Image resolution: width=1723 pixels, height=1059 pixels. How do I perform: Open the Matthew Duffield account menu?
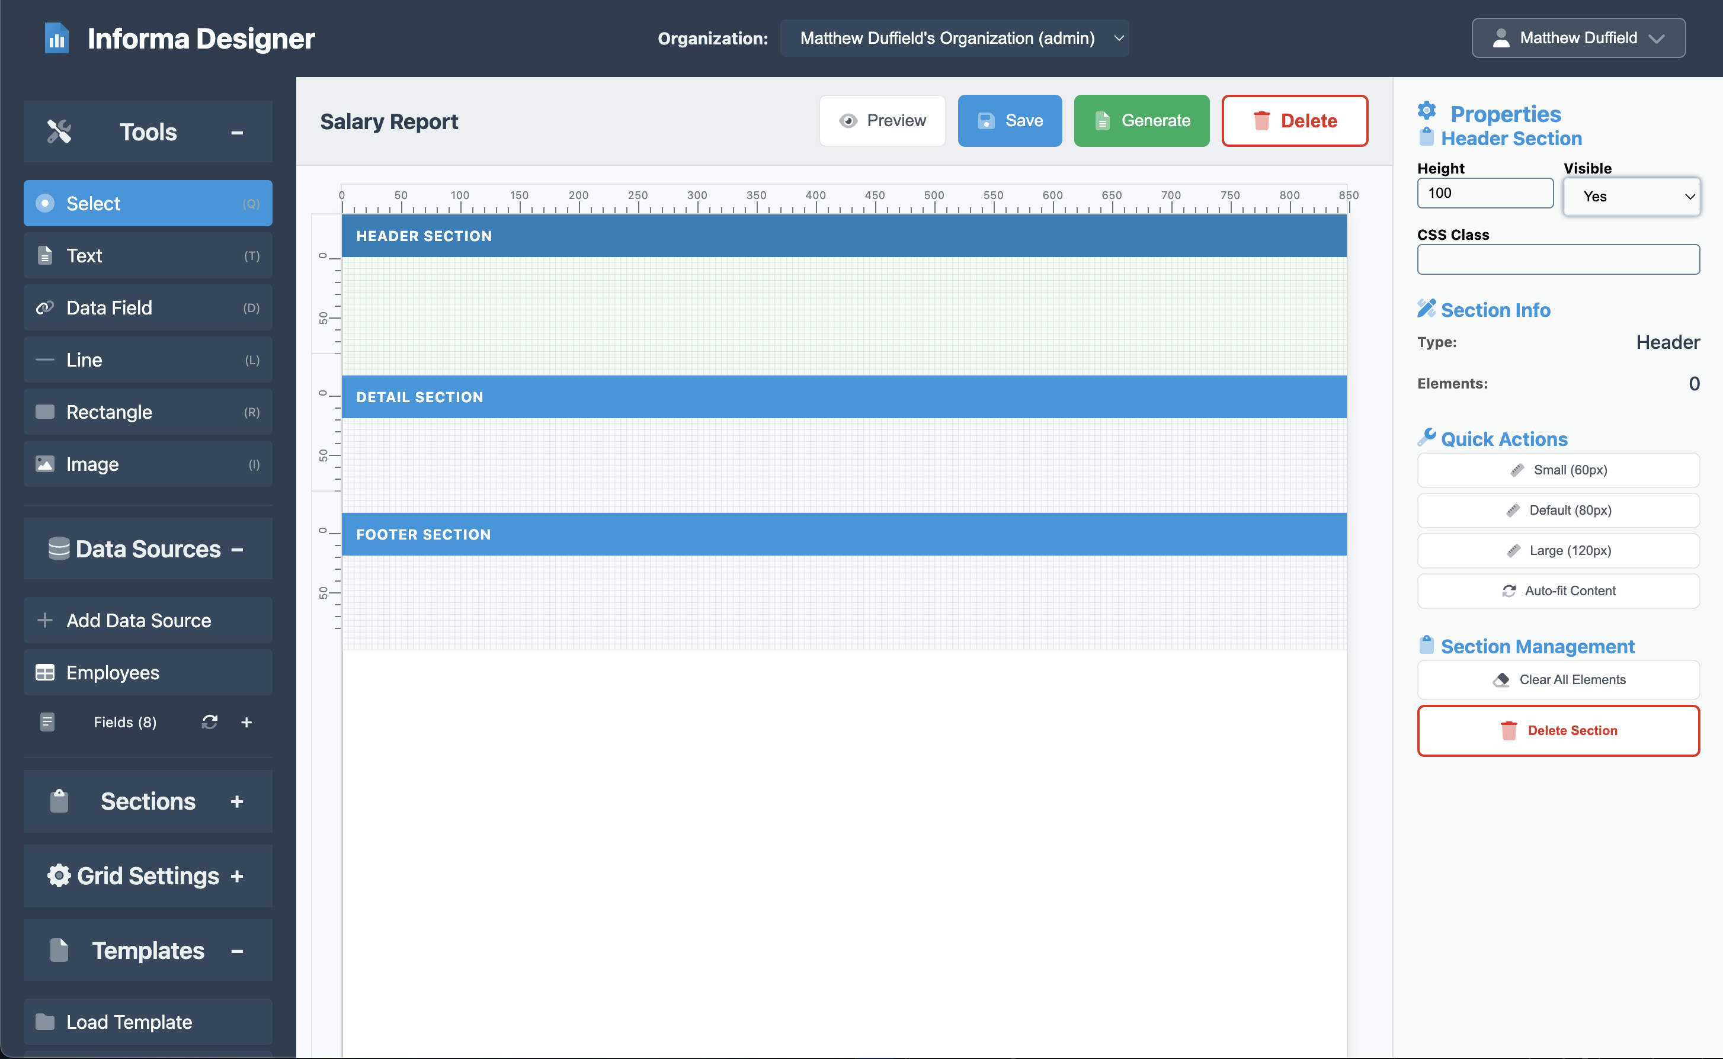(1577, 38)
